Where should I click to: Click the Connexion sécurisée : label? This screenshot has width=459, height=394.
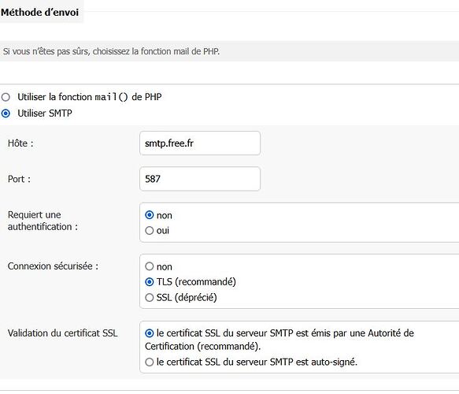pos(53,266)
